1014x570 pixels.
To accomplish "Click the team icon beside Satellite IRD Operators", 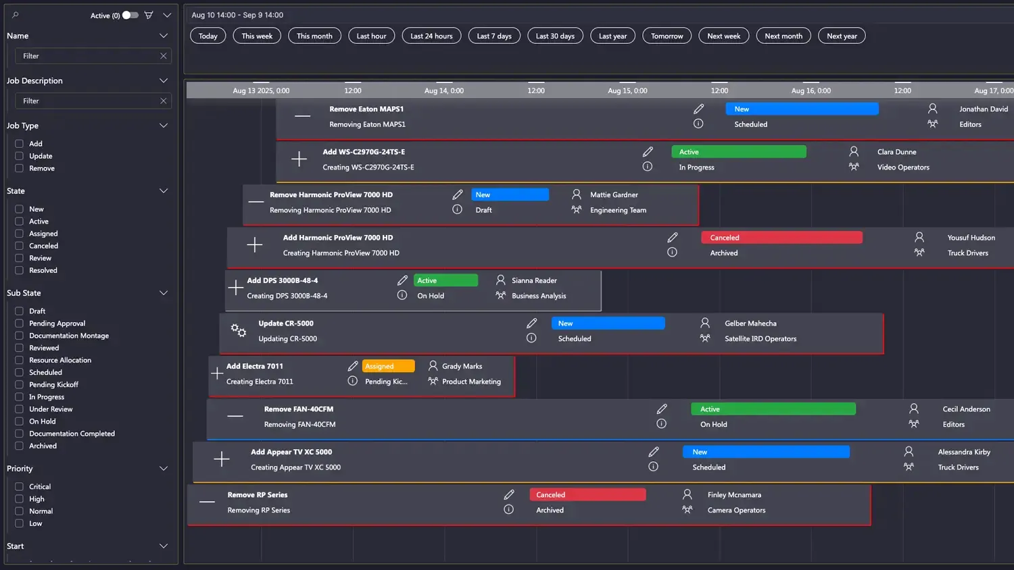I will coord(705,338).
